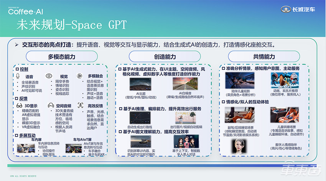Click the square bullet before 基于AI图文理解能力
Viewport: 326px width, 181px height.
[x=120, y=132]
